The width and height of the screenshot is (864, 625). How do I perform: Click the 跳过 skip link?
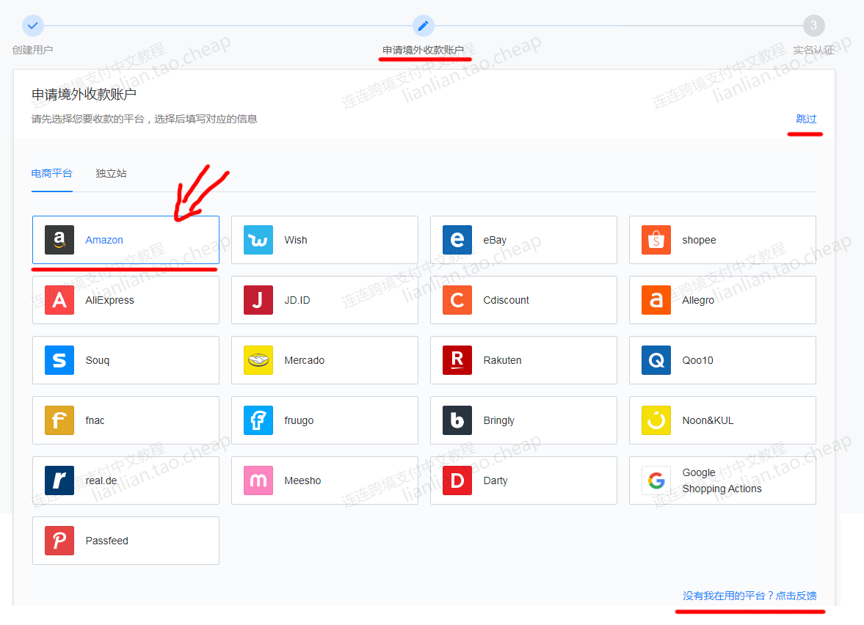point(806,119)
